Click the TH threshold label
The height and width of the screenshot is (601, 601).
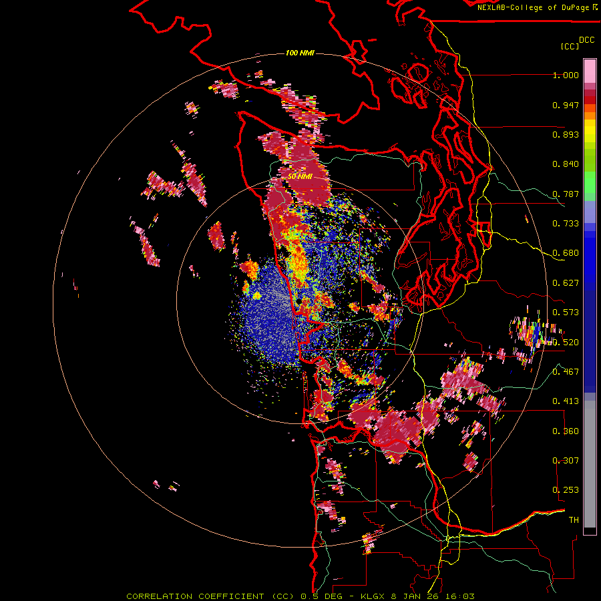(x=574, y=520)
